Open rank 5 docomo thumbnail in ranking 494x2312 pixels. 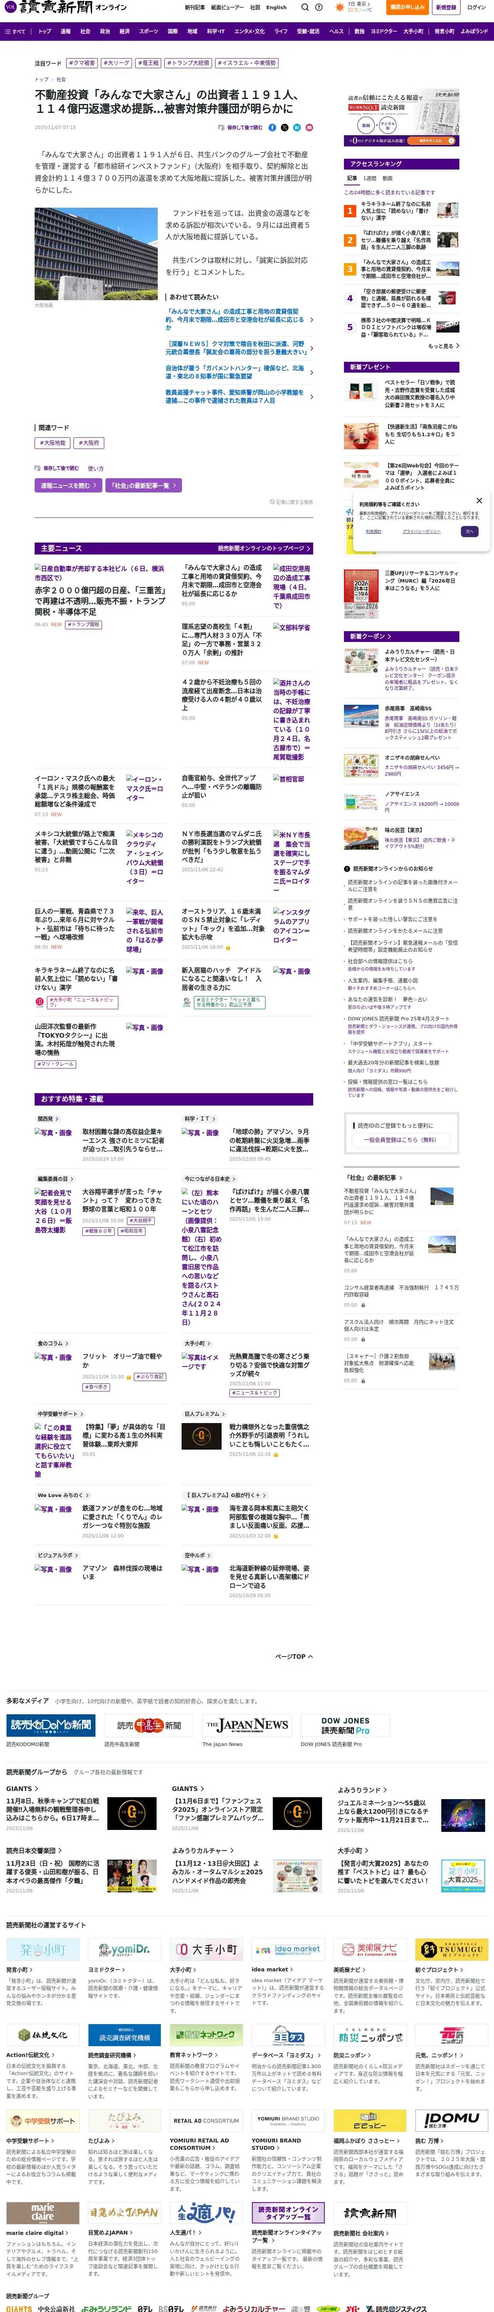point(447,327)
